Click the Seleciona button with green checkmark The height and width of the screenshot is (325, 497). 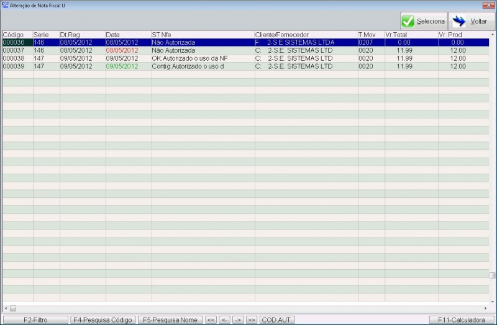[423, 21]
